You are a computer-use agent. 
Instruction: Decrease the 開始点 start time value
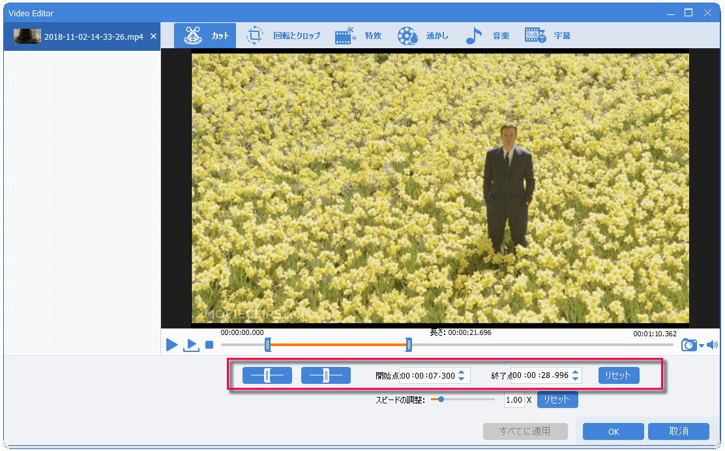[x=462, y=379]
